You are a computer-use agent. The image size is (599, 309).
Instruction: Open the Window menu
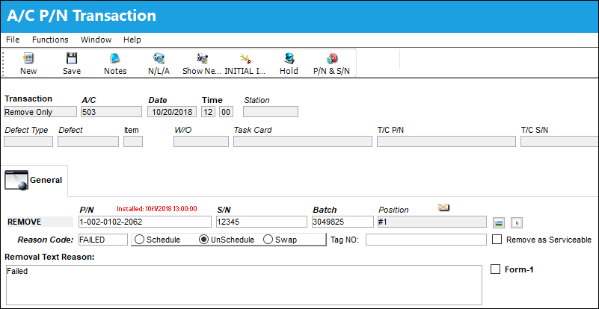click(96, 40)
